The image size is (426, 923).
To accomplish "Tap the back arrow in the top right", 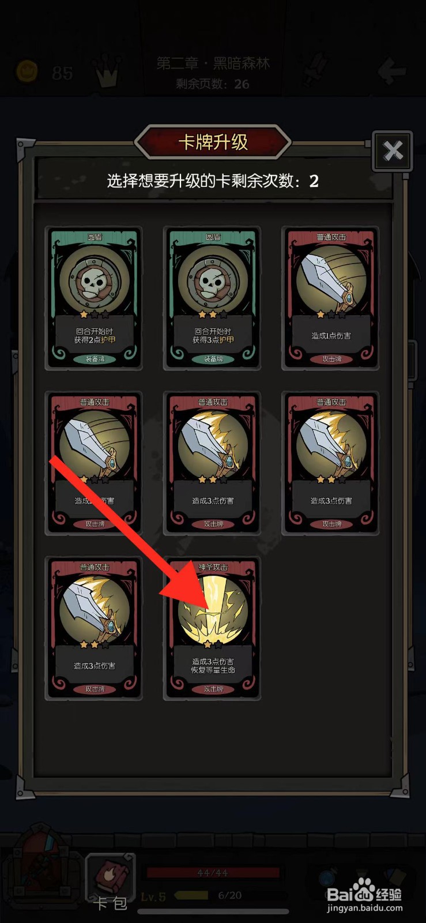I will tap(391, 71).
